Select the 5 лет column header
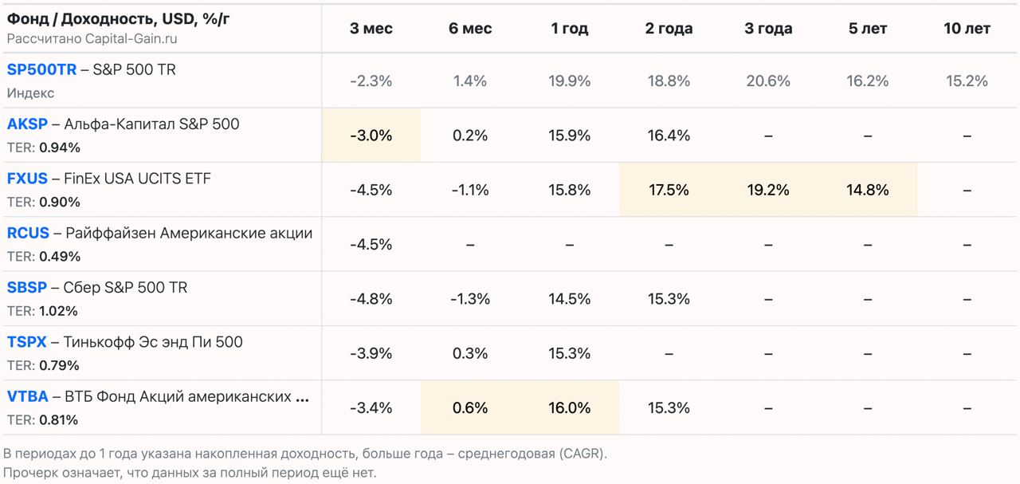Screen dimensions: 1020x484 click(x=868, y=29)
